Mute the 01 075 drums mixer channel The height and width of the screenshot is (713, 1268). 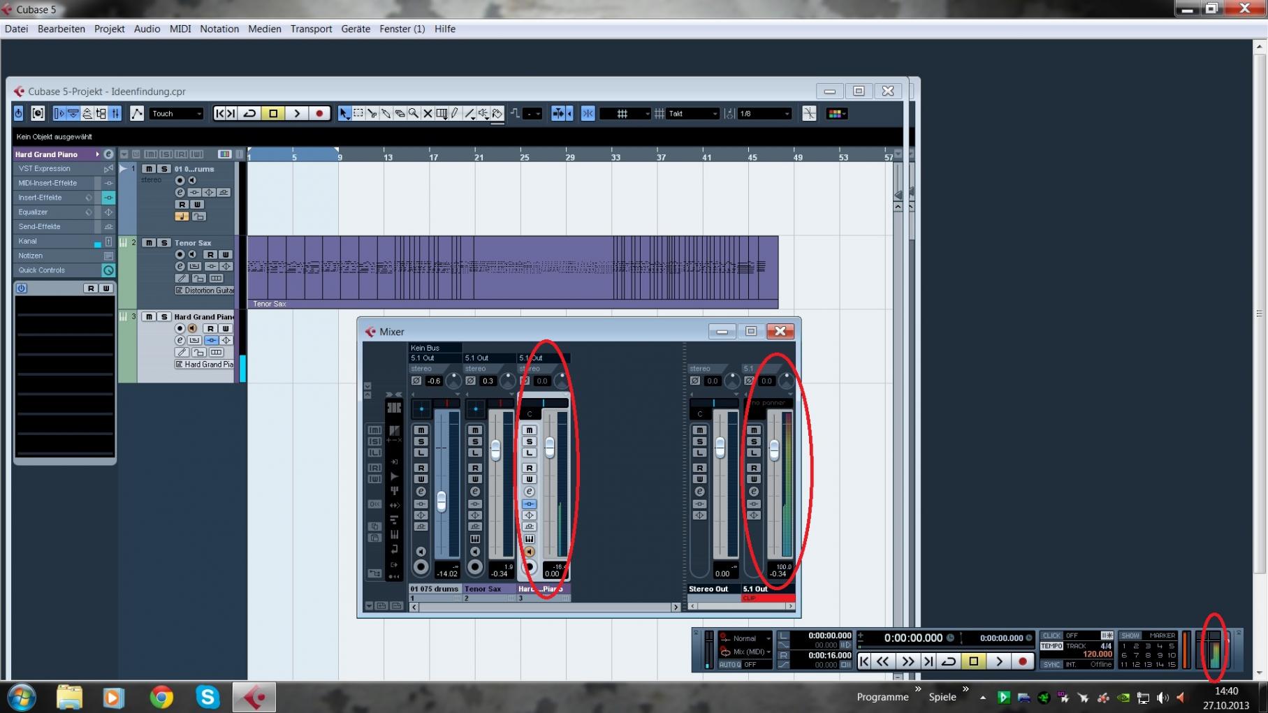point(421,429)
